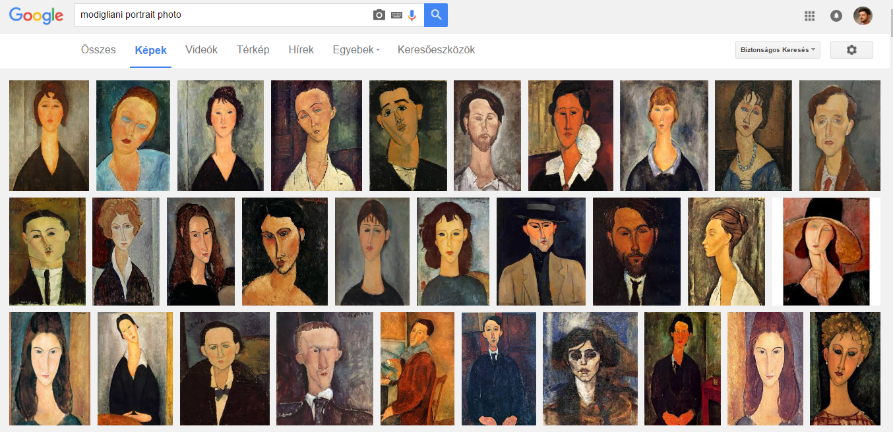Expand the Egyebek dropdown menu
The image size is (893, 432).
click(x=356, y=50)
